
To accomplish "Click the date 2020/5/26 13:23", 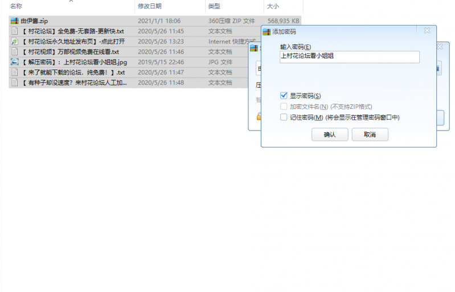I will point(161,42).
